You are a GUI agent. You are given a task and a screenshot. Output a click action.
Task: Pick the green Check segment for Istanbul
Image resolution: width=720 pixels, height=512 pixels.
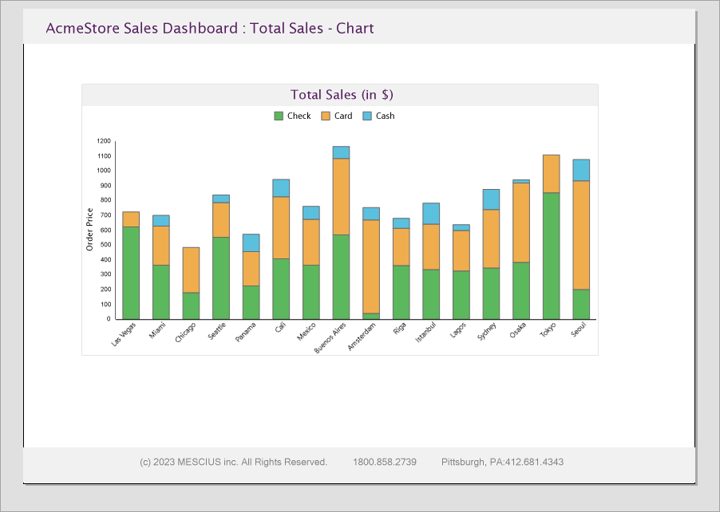coord(431,294)
